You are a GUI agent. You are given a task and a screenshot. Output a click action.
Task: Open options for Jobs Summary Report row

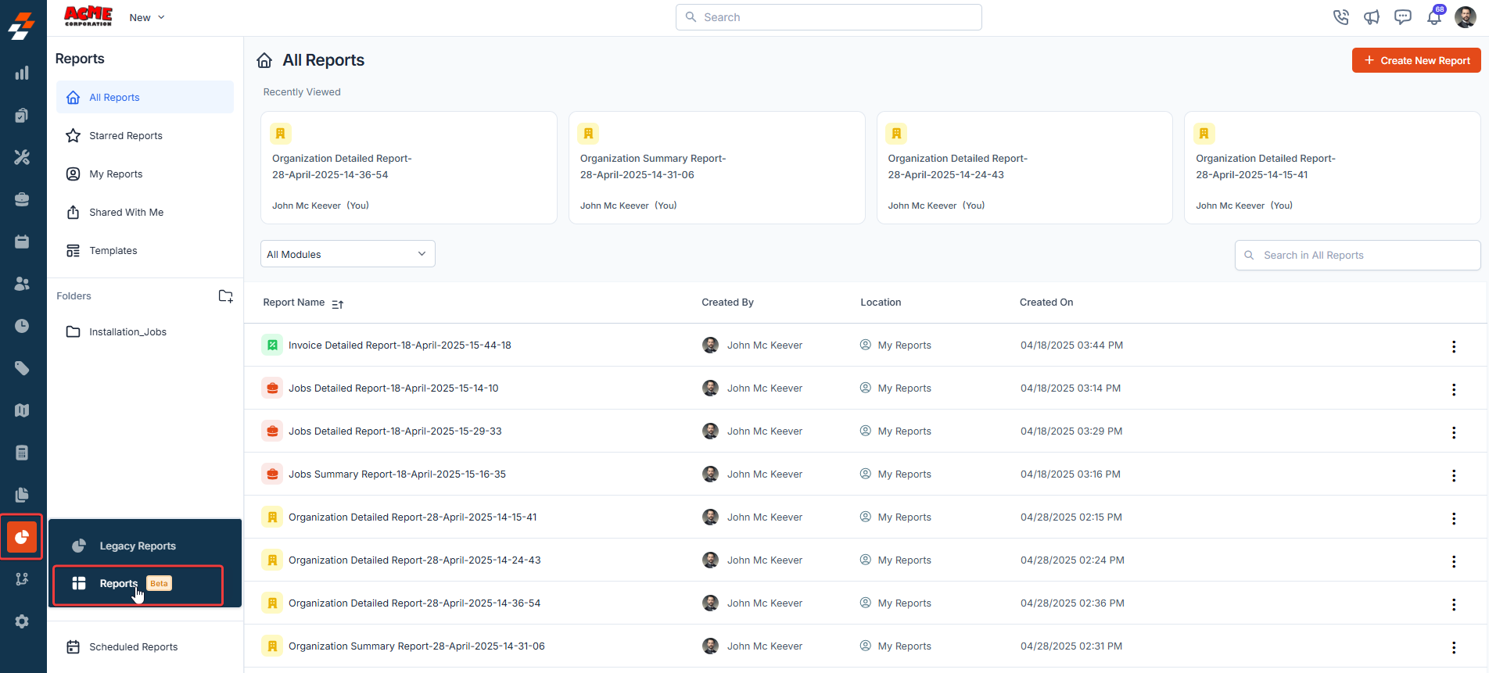coord(1454,475)
